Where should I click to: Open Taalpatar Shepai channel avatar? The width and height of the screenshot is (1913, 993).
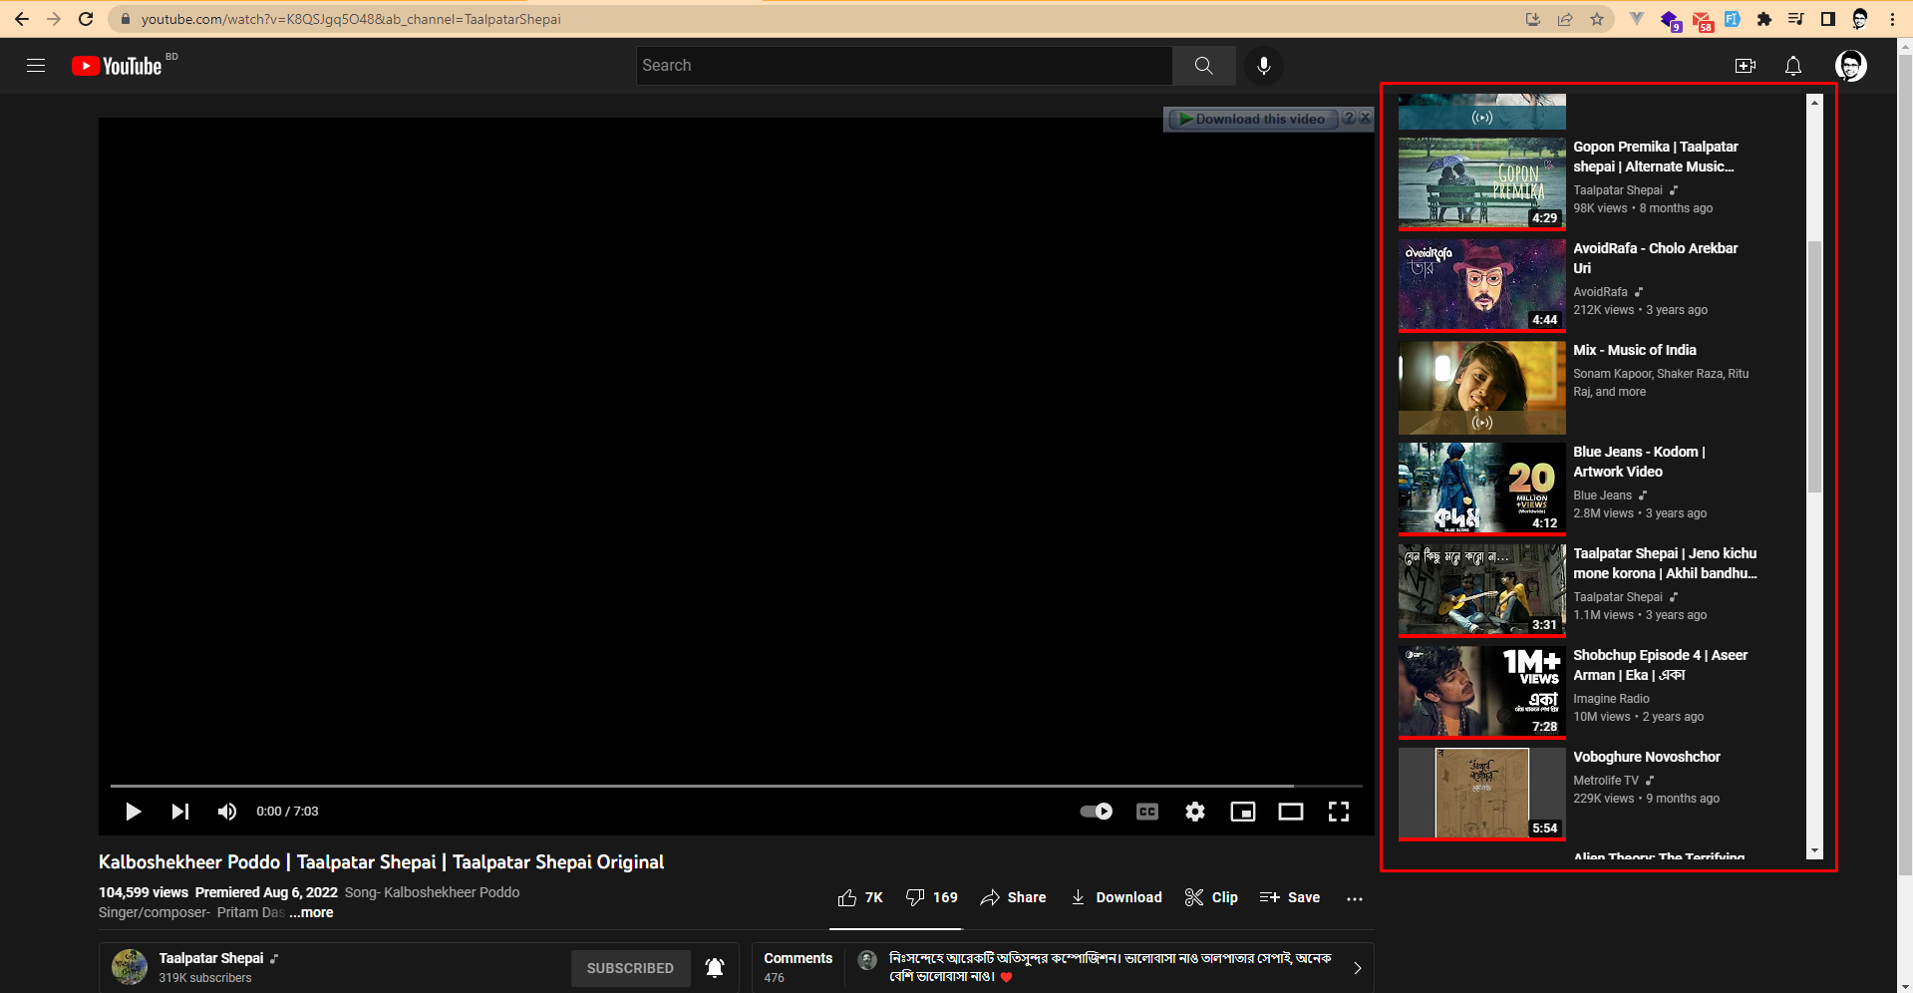tap(130, 967)
